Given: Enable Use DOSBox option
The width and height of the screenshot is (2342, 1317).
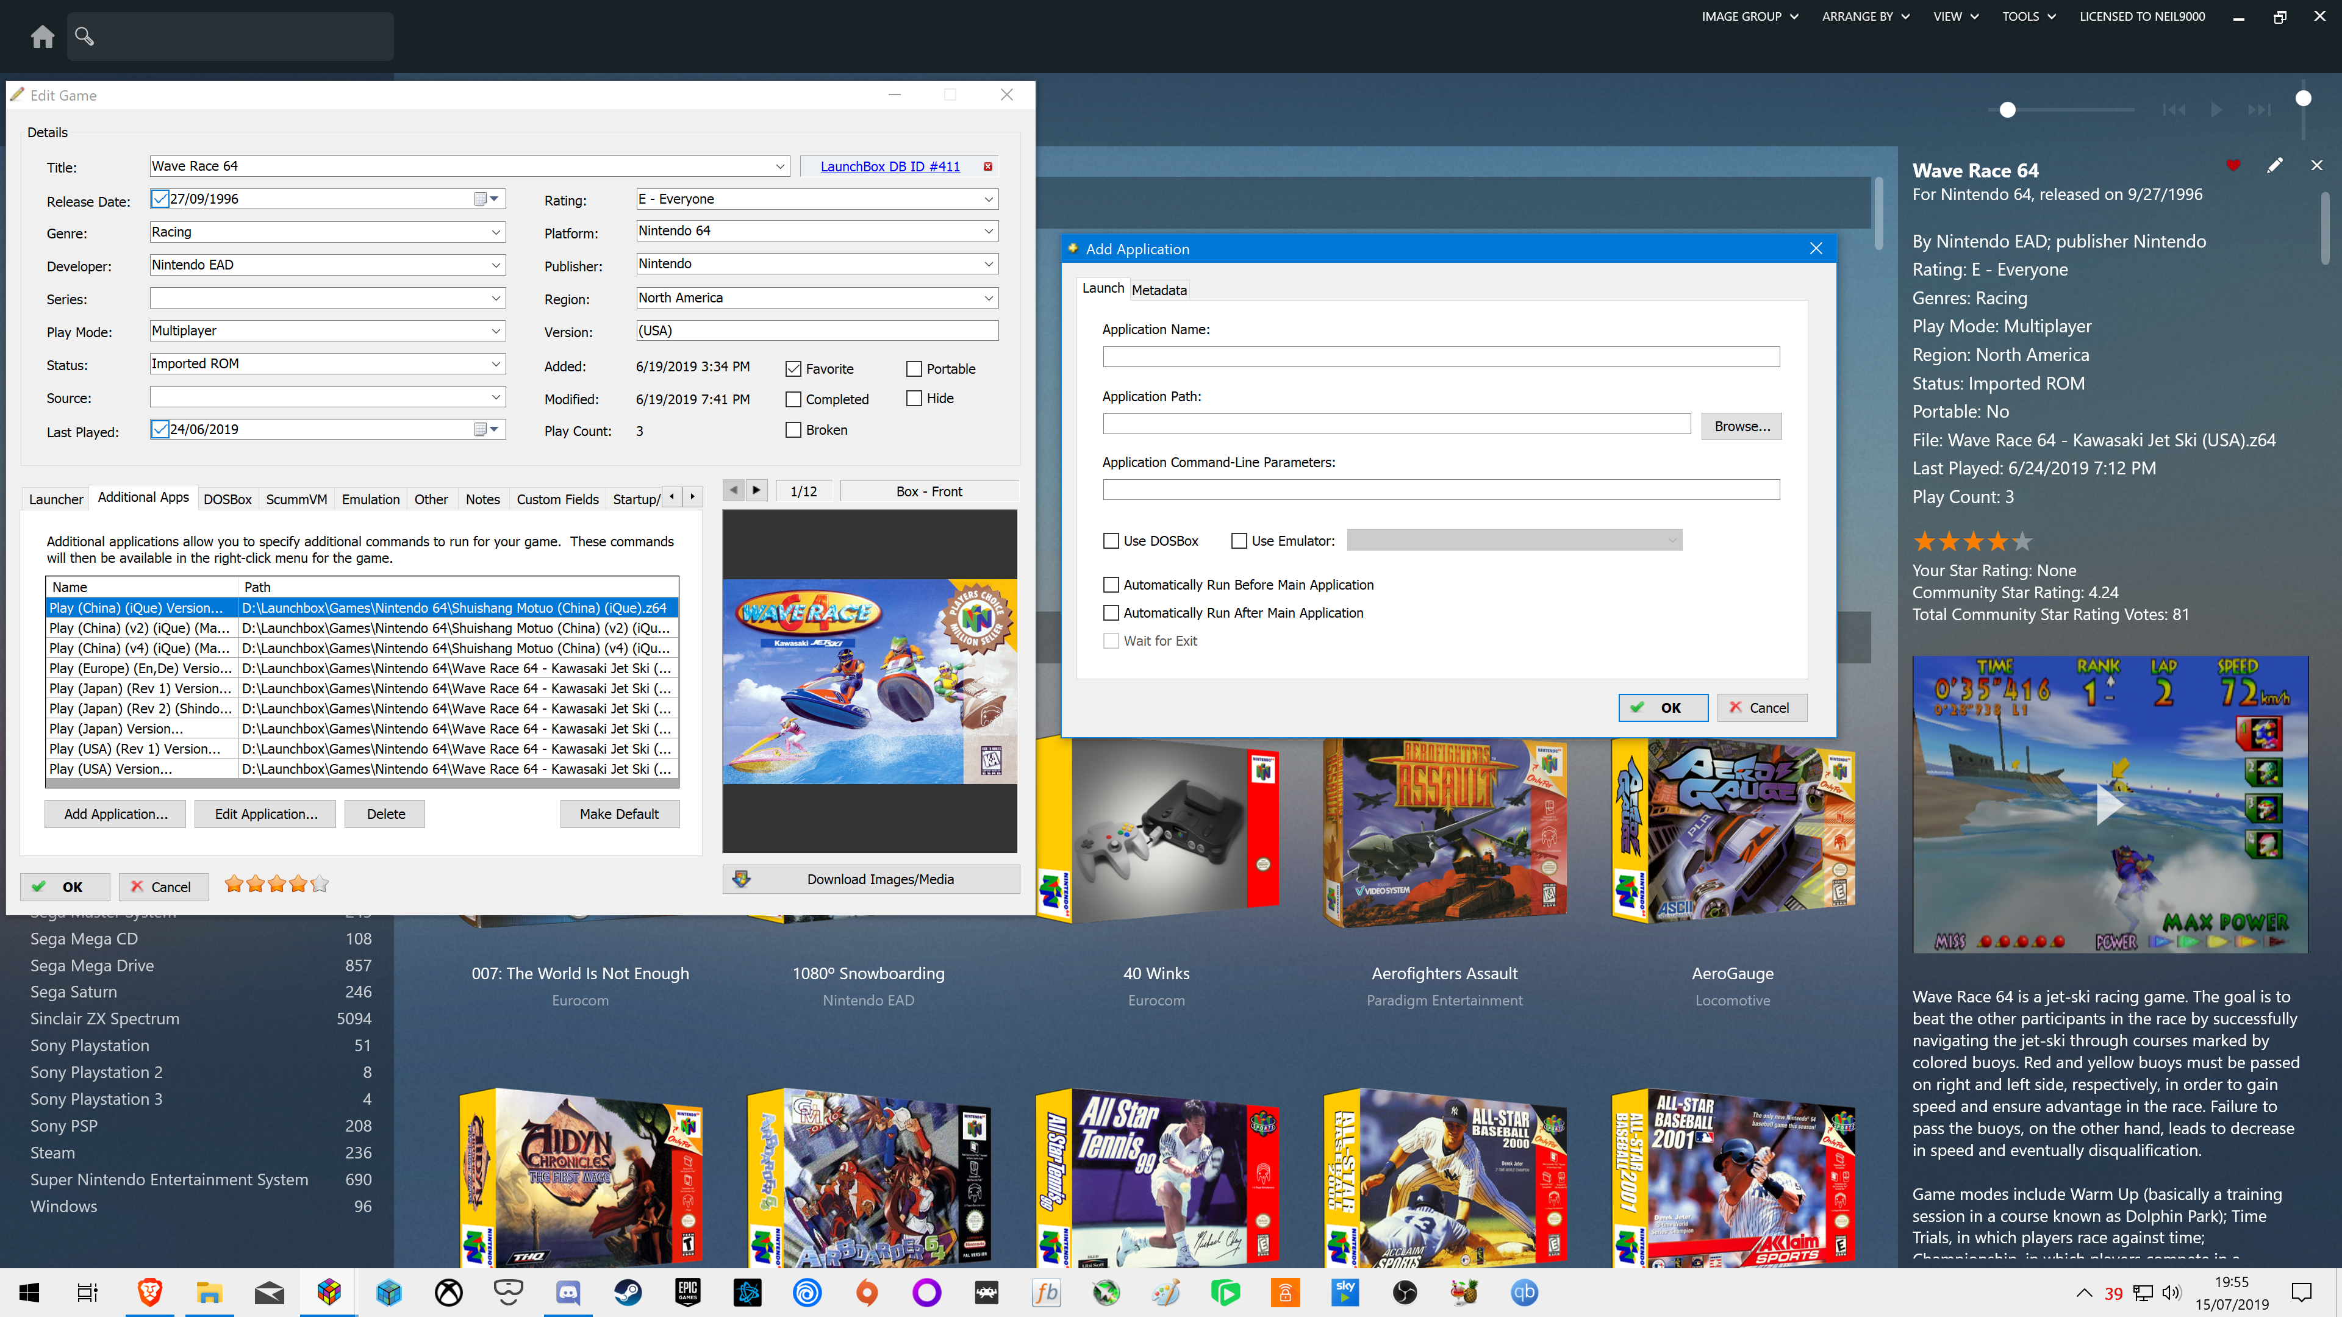Looking at the screenshot, I should click(x=1111, y=541).
